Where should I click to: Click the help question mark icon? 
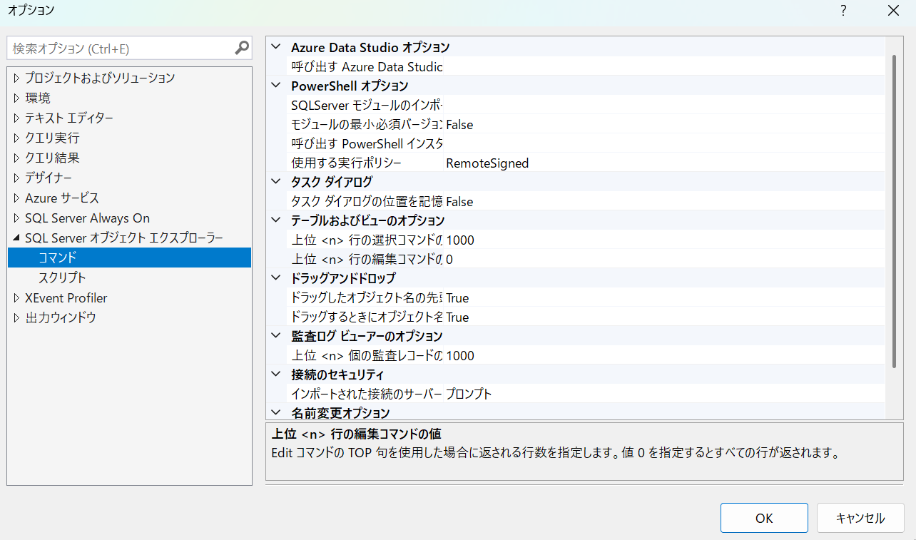pos(843,10)
